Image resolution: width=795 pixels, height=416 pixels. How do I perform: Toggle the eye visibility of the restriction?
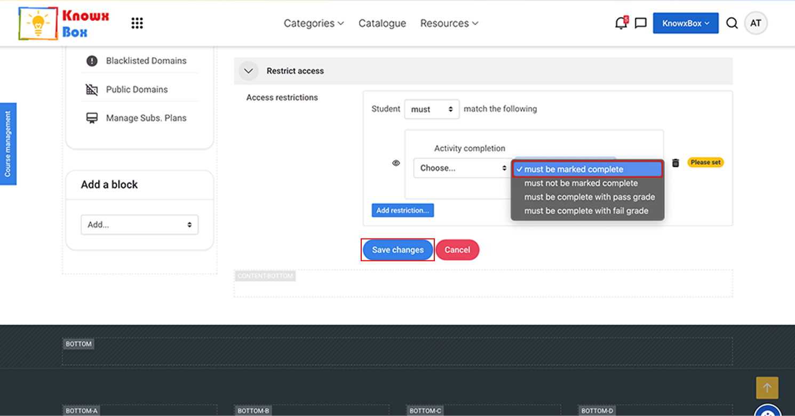pos(396,163)
